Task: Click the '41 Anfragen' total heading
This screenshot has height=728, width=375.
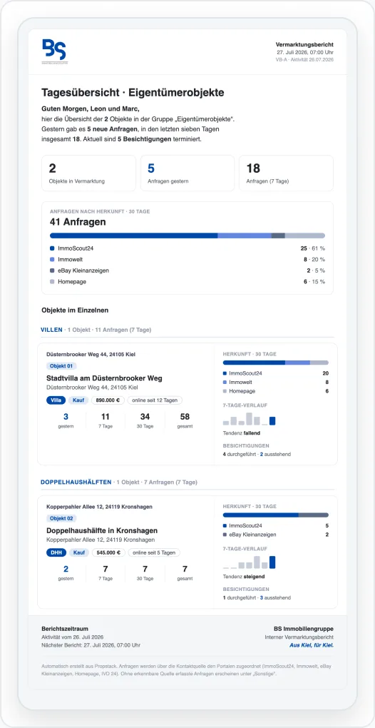Action: pos(78,223)
